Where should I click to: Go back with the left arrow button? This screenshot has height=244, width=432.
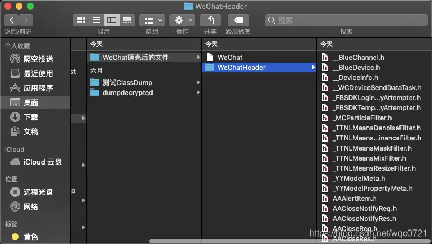tap(12, 20)
